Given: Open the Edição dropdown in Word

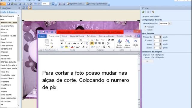Looking at the screenshot, I should click(135, 43).
